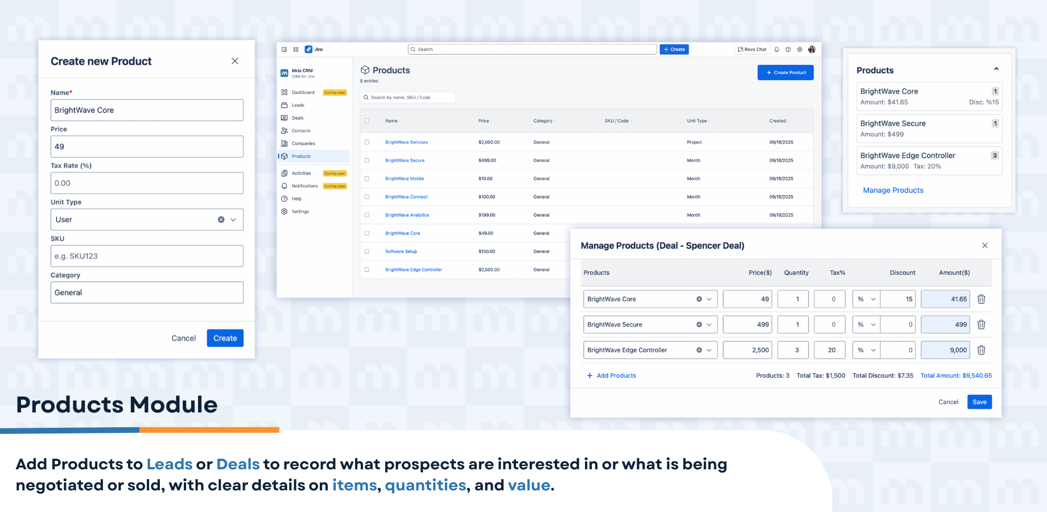
Task: Open the settings gear in Jira's top bar
Action: [799, 49]
